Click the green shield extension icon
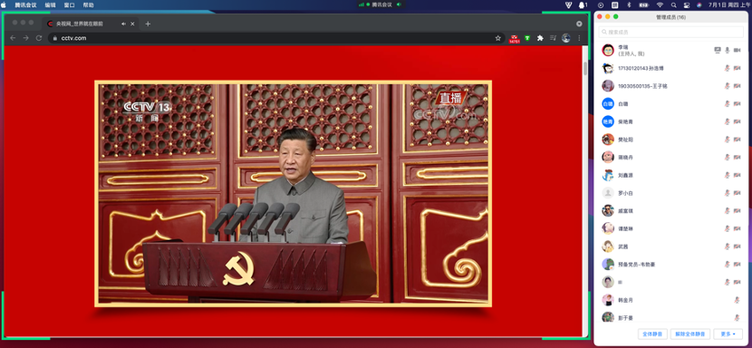Viewport: 752px width, 348px height. tap(527, 38)
